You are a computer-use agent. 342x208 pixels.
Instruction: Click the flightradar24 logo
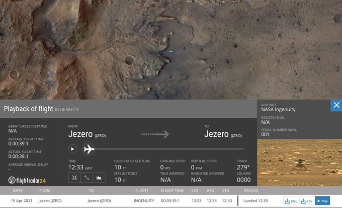tap(27, 180)
